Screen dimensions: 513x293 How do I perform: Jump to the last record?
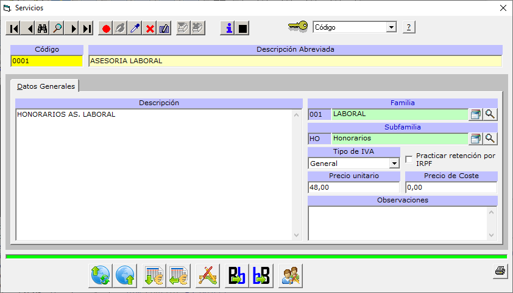tap(87, 29)
